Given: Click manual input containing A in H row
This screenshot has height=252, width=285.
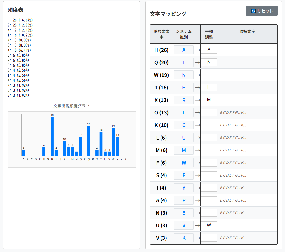Looking at the screenshot, I should click(x=209, y=50).
